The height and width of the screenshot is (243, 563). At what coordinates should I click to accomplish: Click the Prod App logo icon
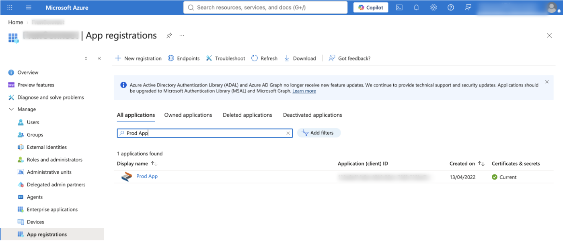point(127,177)
